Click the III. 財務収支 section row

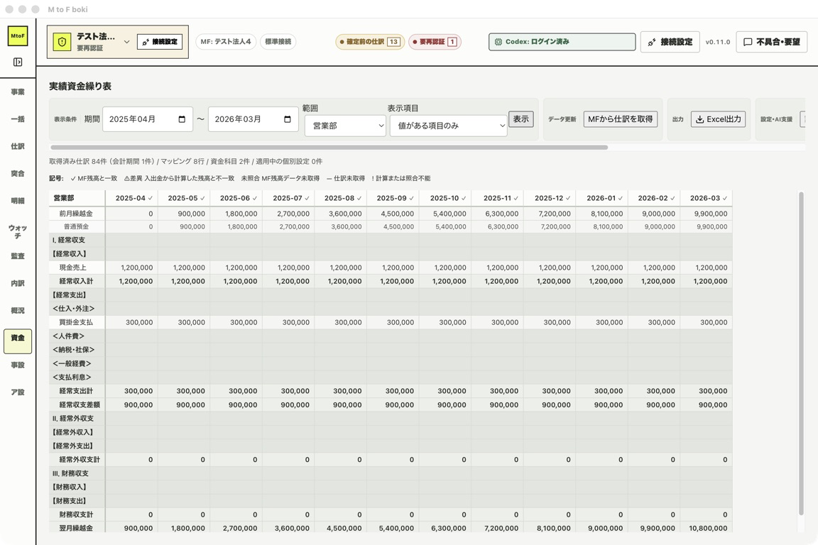point(391,473)
